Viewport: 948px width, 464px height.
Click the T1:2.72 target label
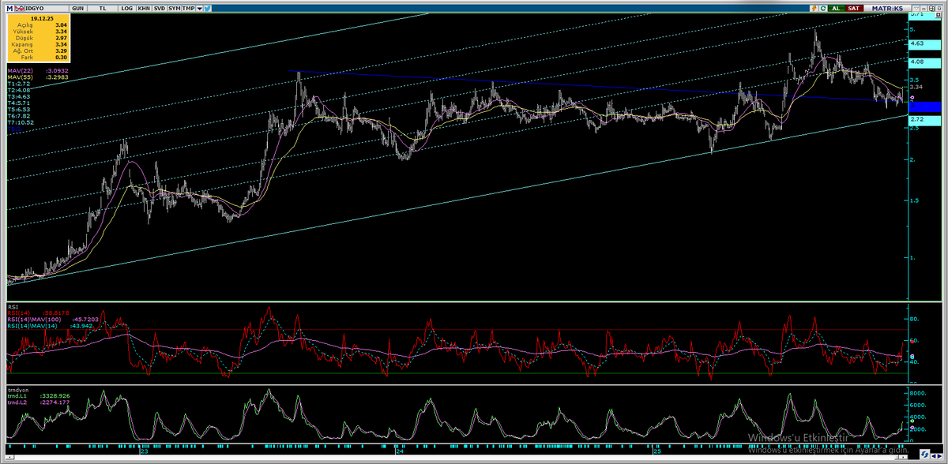point(19,84)
